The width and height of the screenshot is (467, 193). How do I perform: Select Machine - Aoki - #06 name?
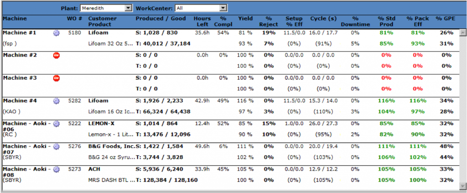pyautogui.click(x=27, y=126)
